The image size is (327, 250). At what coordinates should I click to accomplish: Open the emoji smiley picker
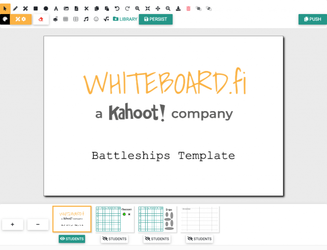[96, 19]
